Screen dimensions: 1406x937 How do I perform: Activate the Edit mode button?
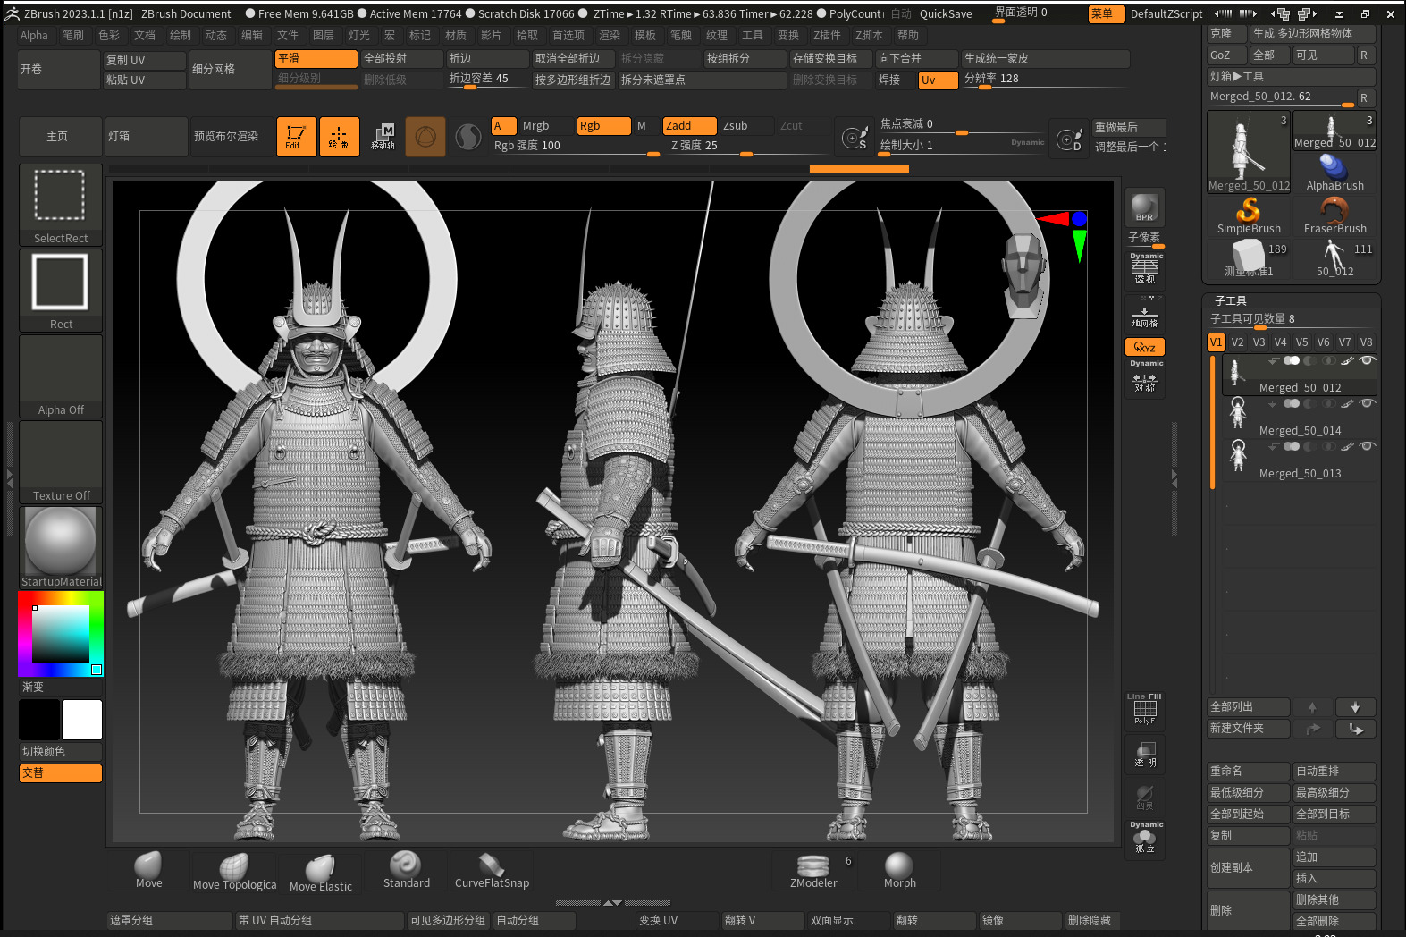click(296, 137)
